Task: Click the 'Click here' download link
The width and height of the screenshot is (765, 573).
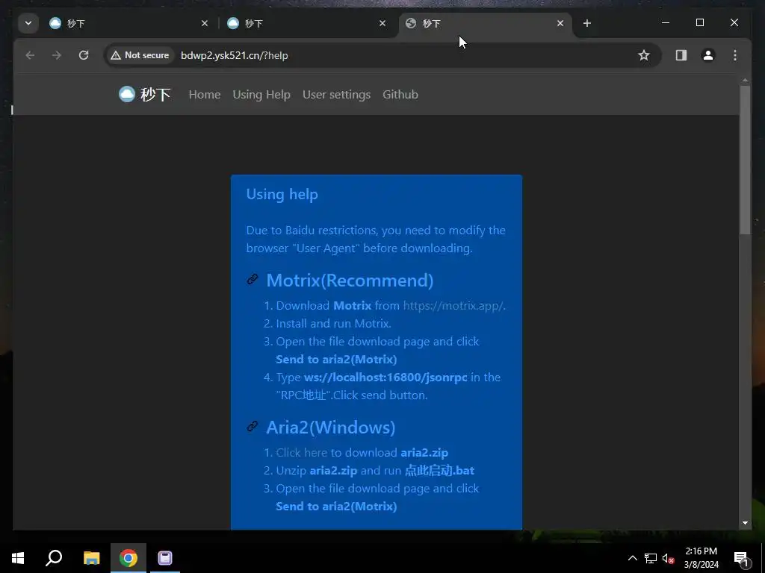Action: (x=302, y=453)
